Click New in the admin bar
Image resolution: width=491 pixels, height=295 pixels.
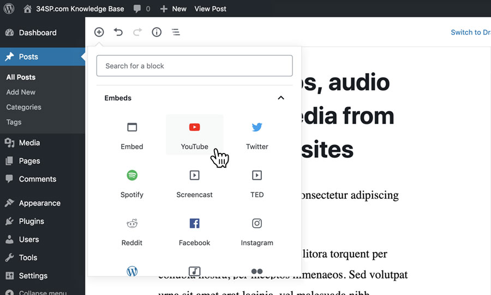click(173, 9)
